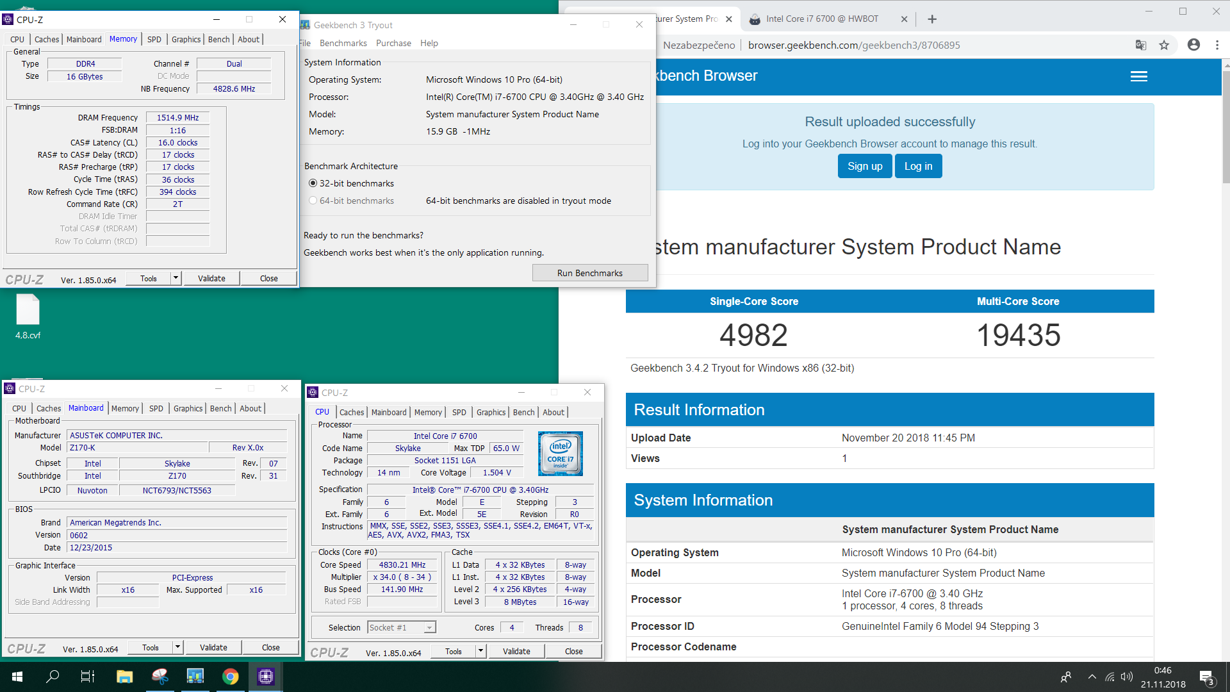Open the Chrome profile account icon
The width and height of the screenshot is (1230, 692).
click(x=1193, y=45)
